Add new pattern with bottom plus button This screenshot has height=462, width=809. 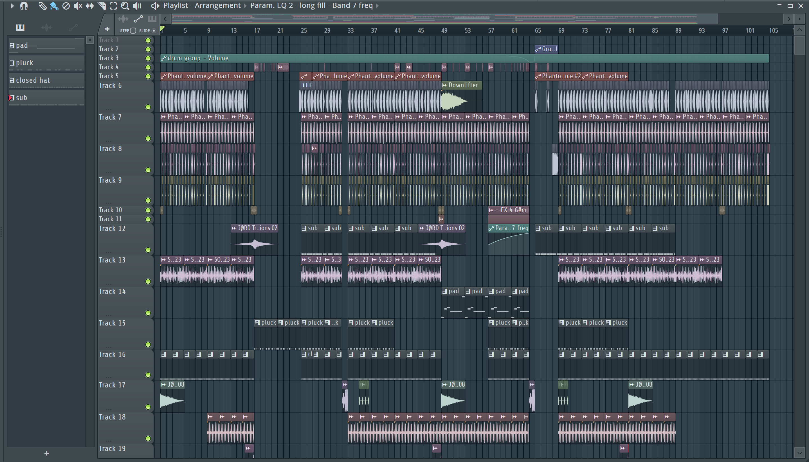tap(47, 453)
